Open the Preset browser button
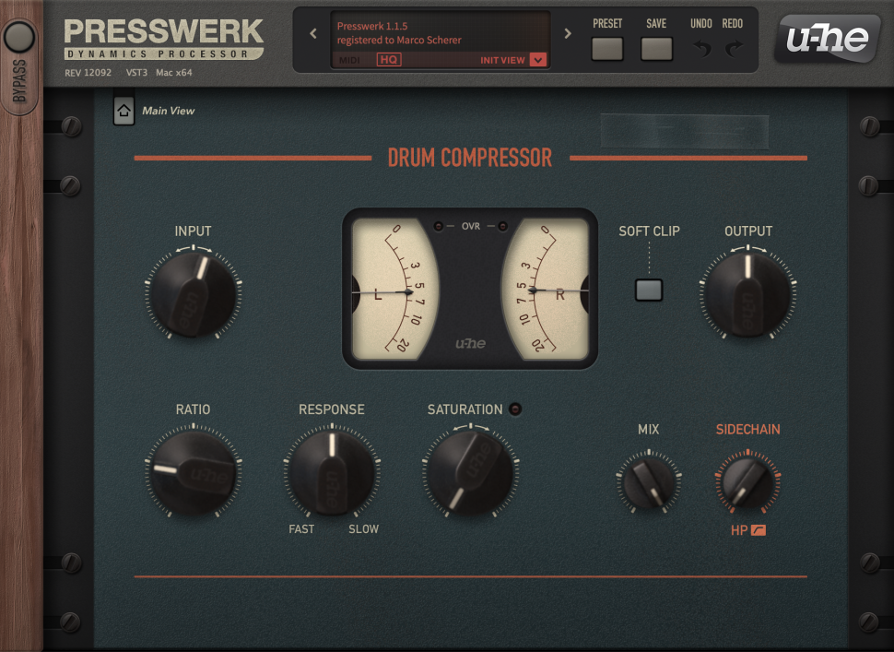The height and width of the screenshot is (652, 894). (607, 49)
